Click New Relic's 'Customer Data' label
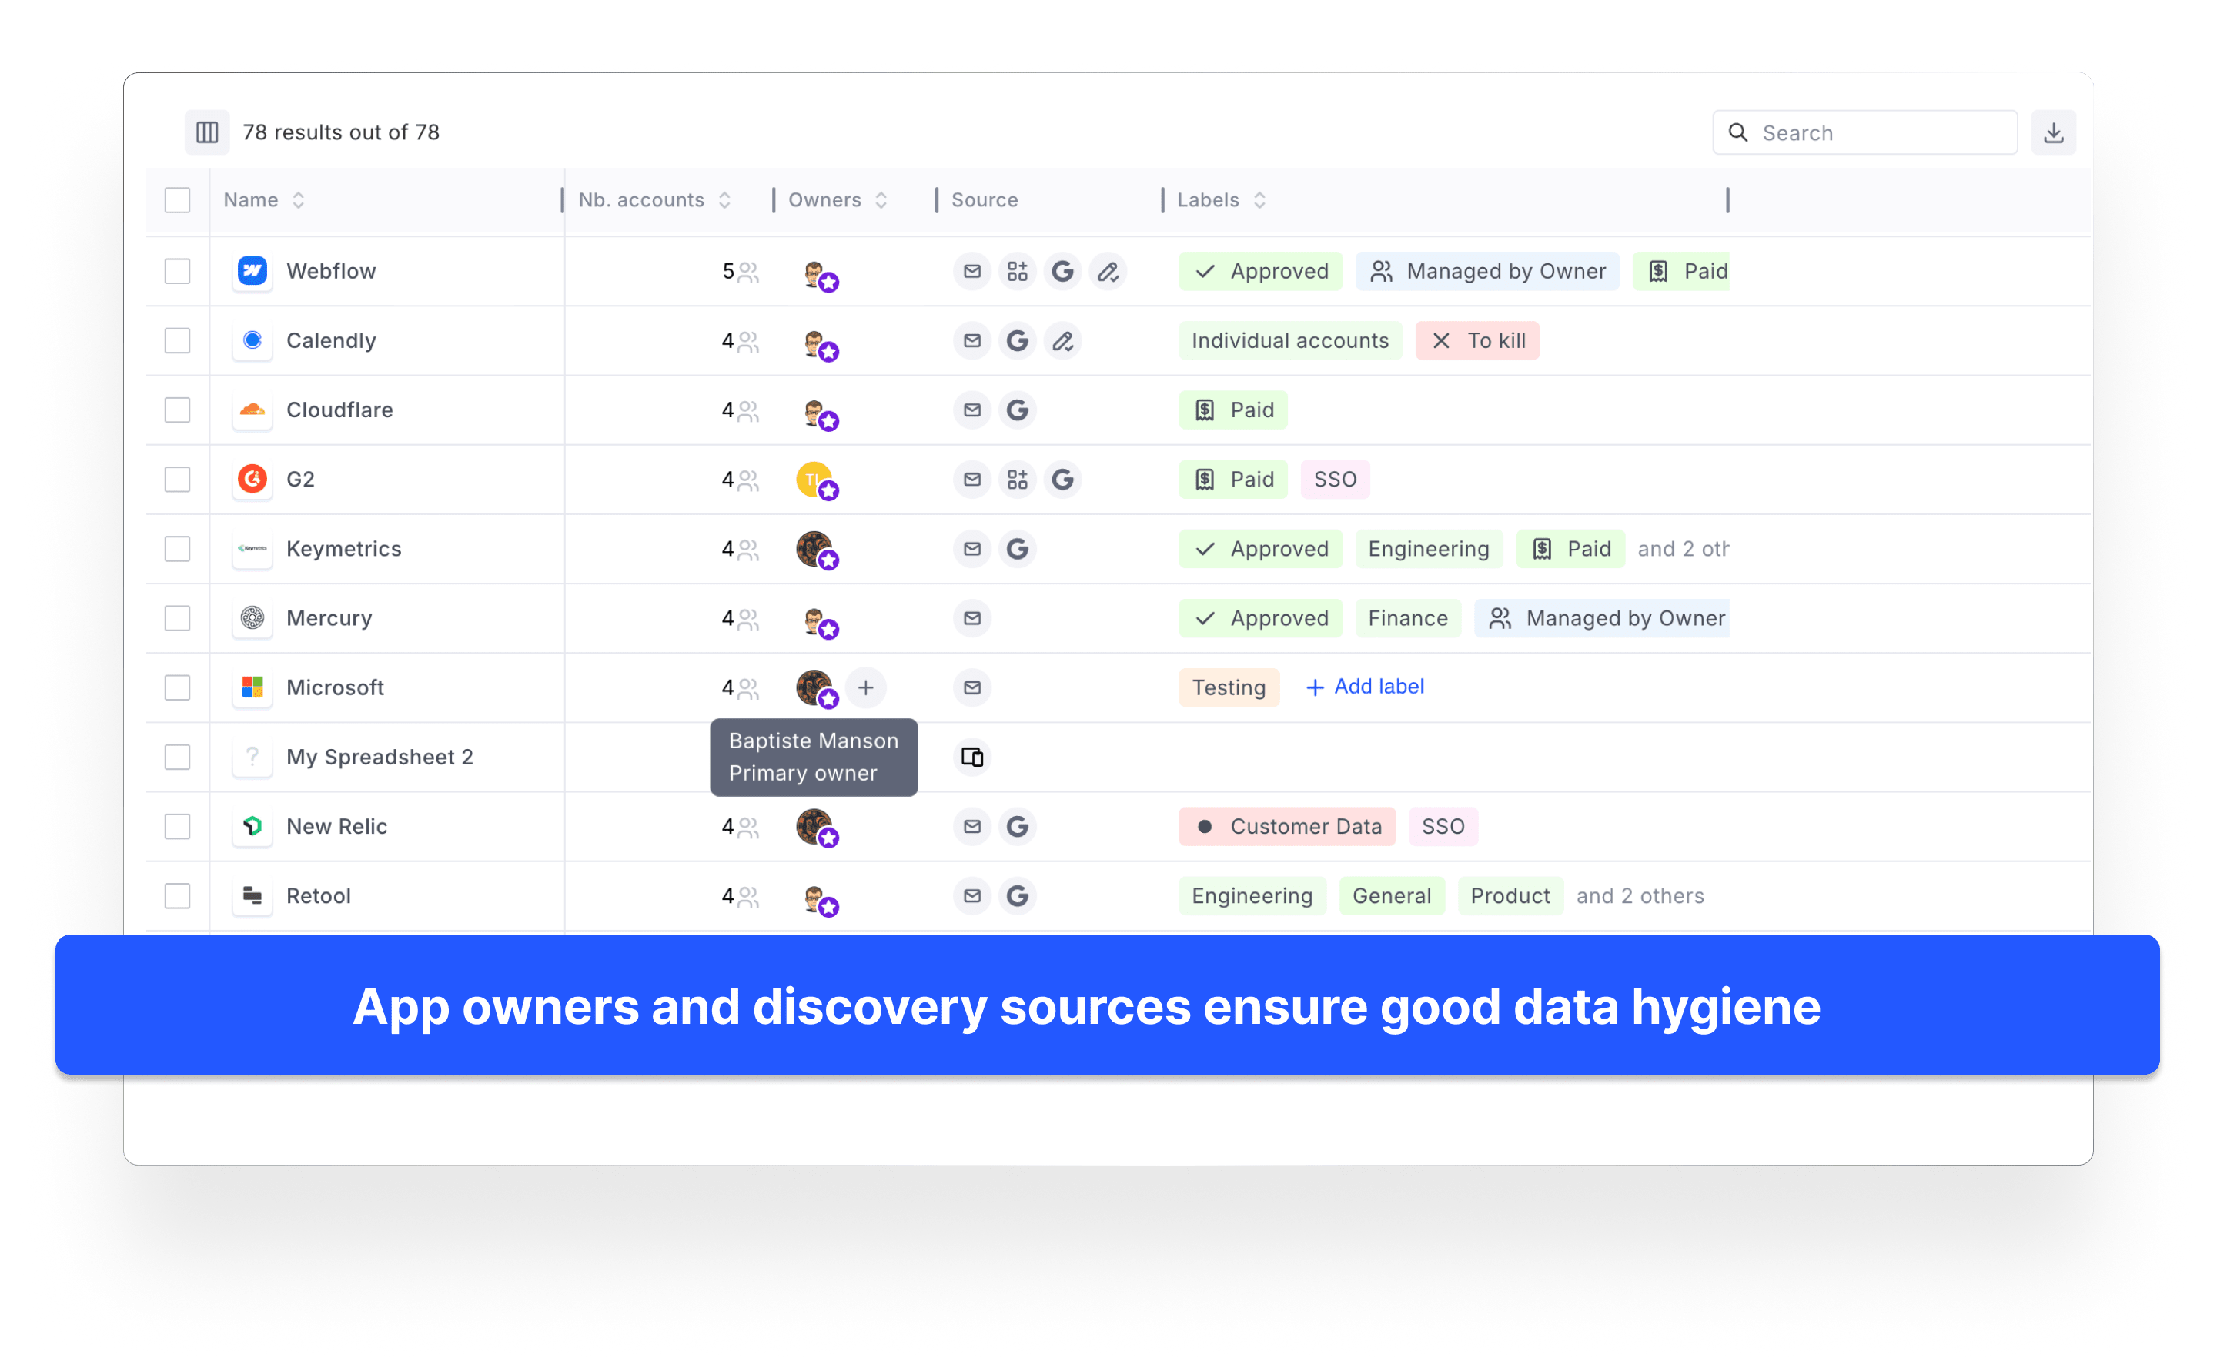Screen dimensions: 2217x1358 coord(1286,826)
